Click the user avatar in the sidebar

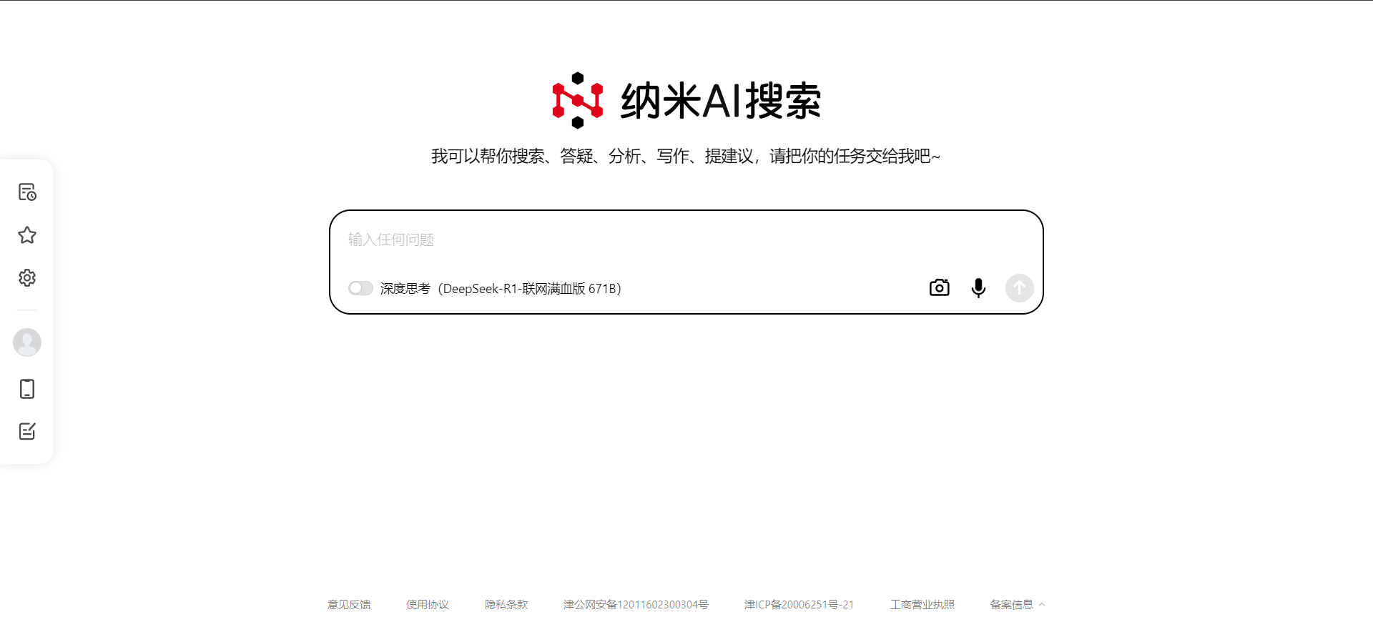pyautogui.click(x=27, y=342)
